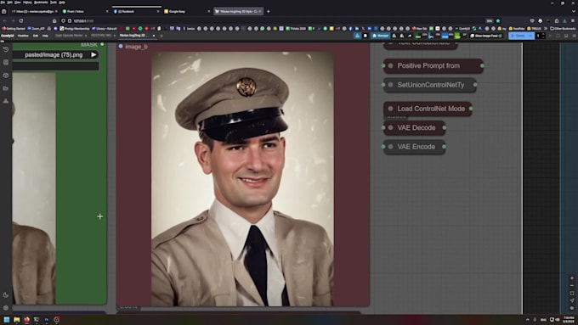This screenshot has width=578, height=325.
Task: Click the fifth icon in the ComfyUI sidebar
Action: pos(6,101)
